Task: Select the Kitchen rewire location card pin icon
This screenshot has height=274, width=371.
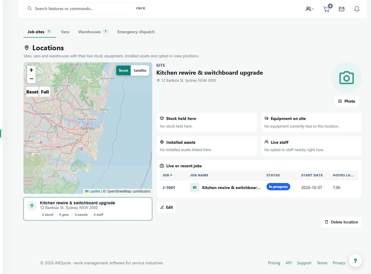Action: (32, 206)
